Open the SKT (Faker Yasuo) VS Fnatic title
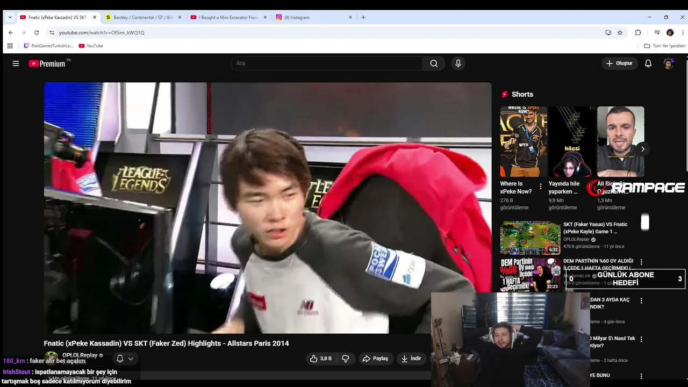 595,228
